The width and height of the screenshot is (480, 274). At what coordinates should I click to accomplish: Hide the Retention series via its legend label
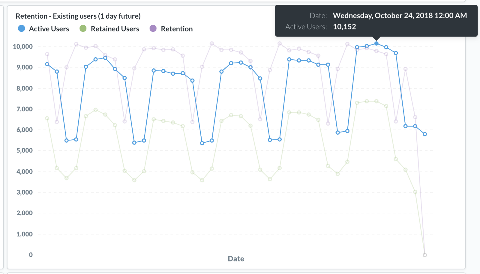[x=177, y=29]
